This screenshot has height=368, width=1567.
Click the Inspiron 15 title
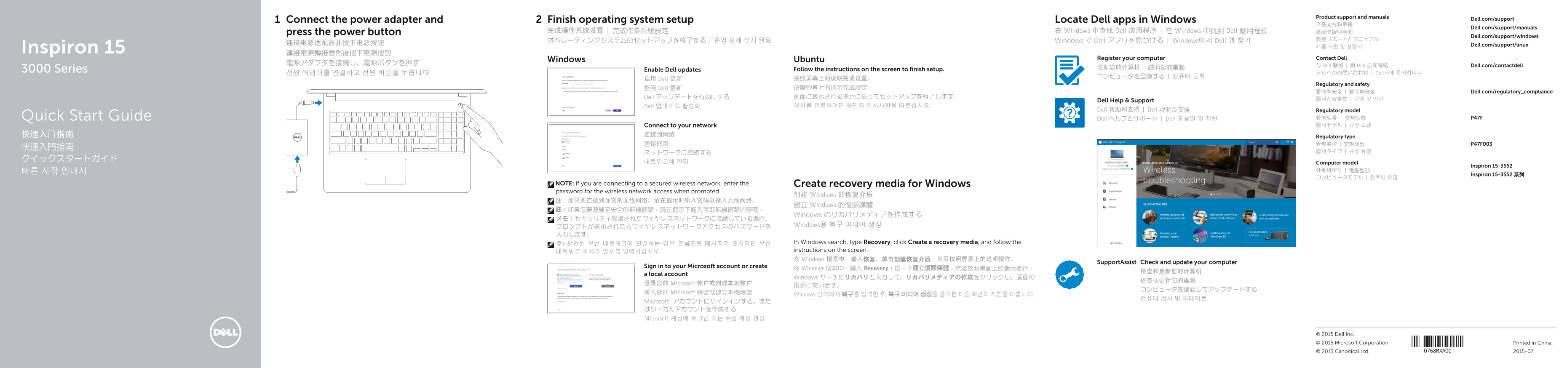[73, 47]
